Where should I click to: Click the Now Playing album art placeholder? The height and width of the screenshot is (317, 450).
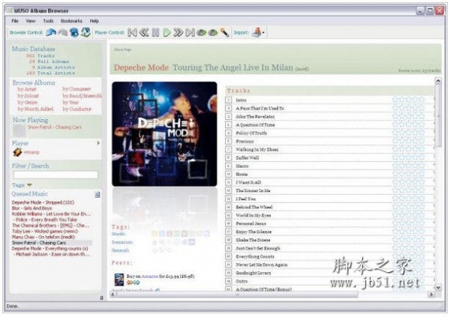[x=19, y=131]
